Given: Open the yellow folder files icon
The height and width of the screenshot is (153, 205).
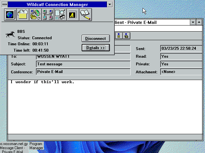Looking at the screenshot, I should pos(23,15).
